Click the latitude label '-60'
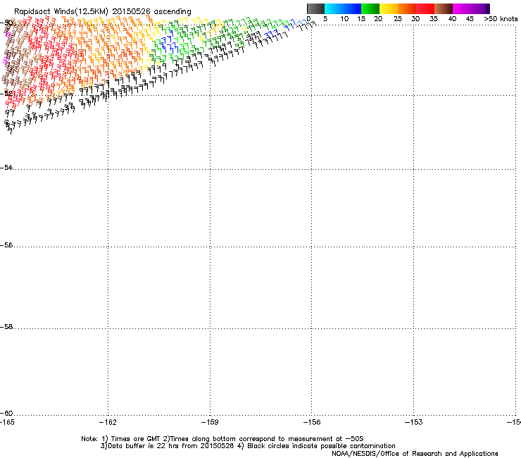 (6, 414)
